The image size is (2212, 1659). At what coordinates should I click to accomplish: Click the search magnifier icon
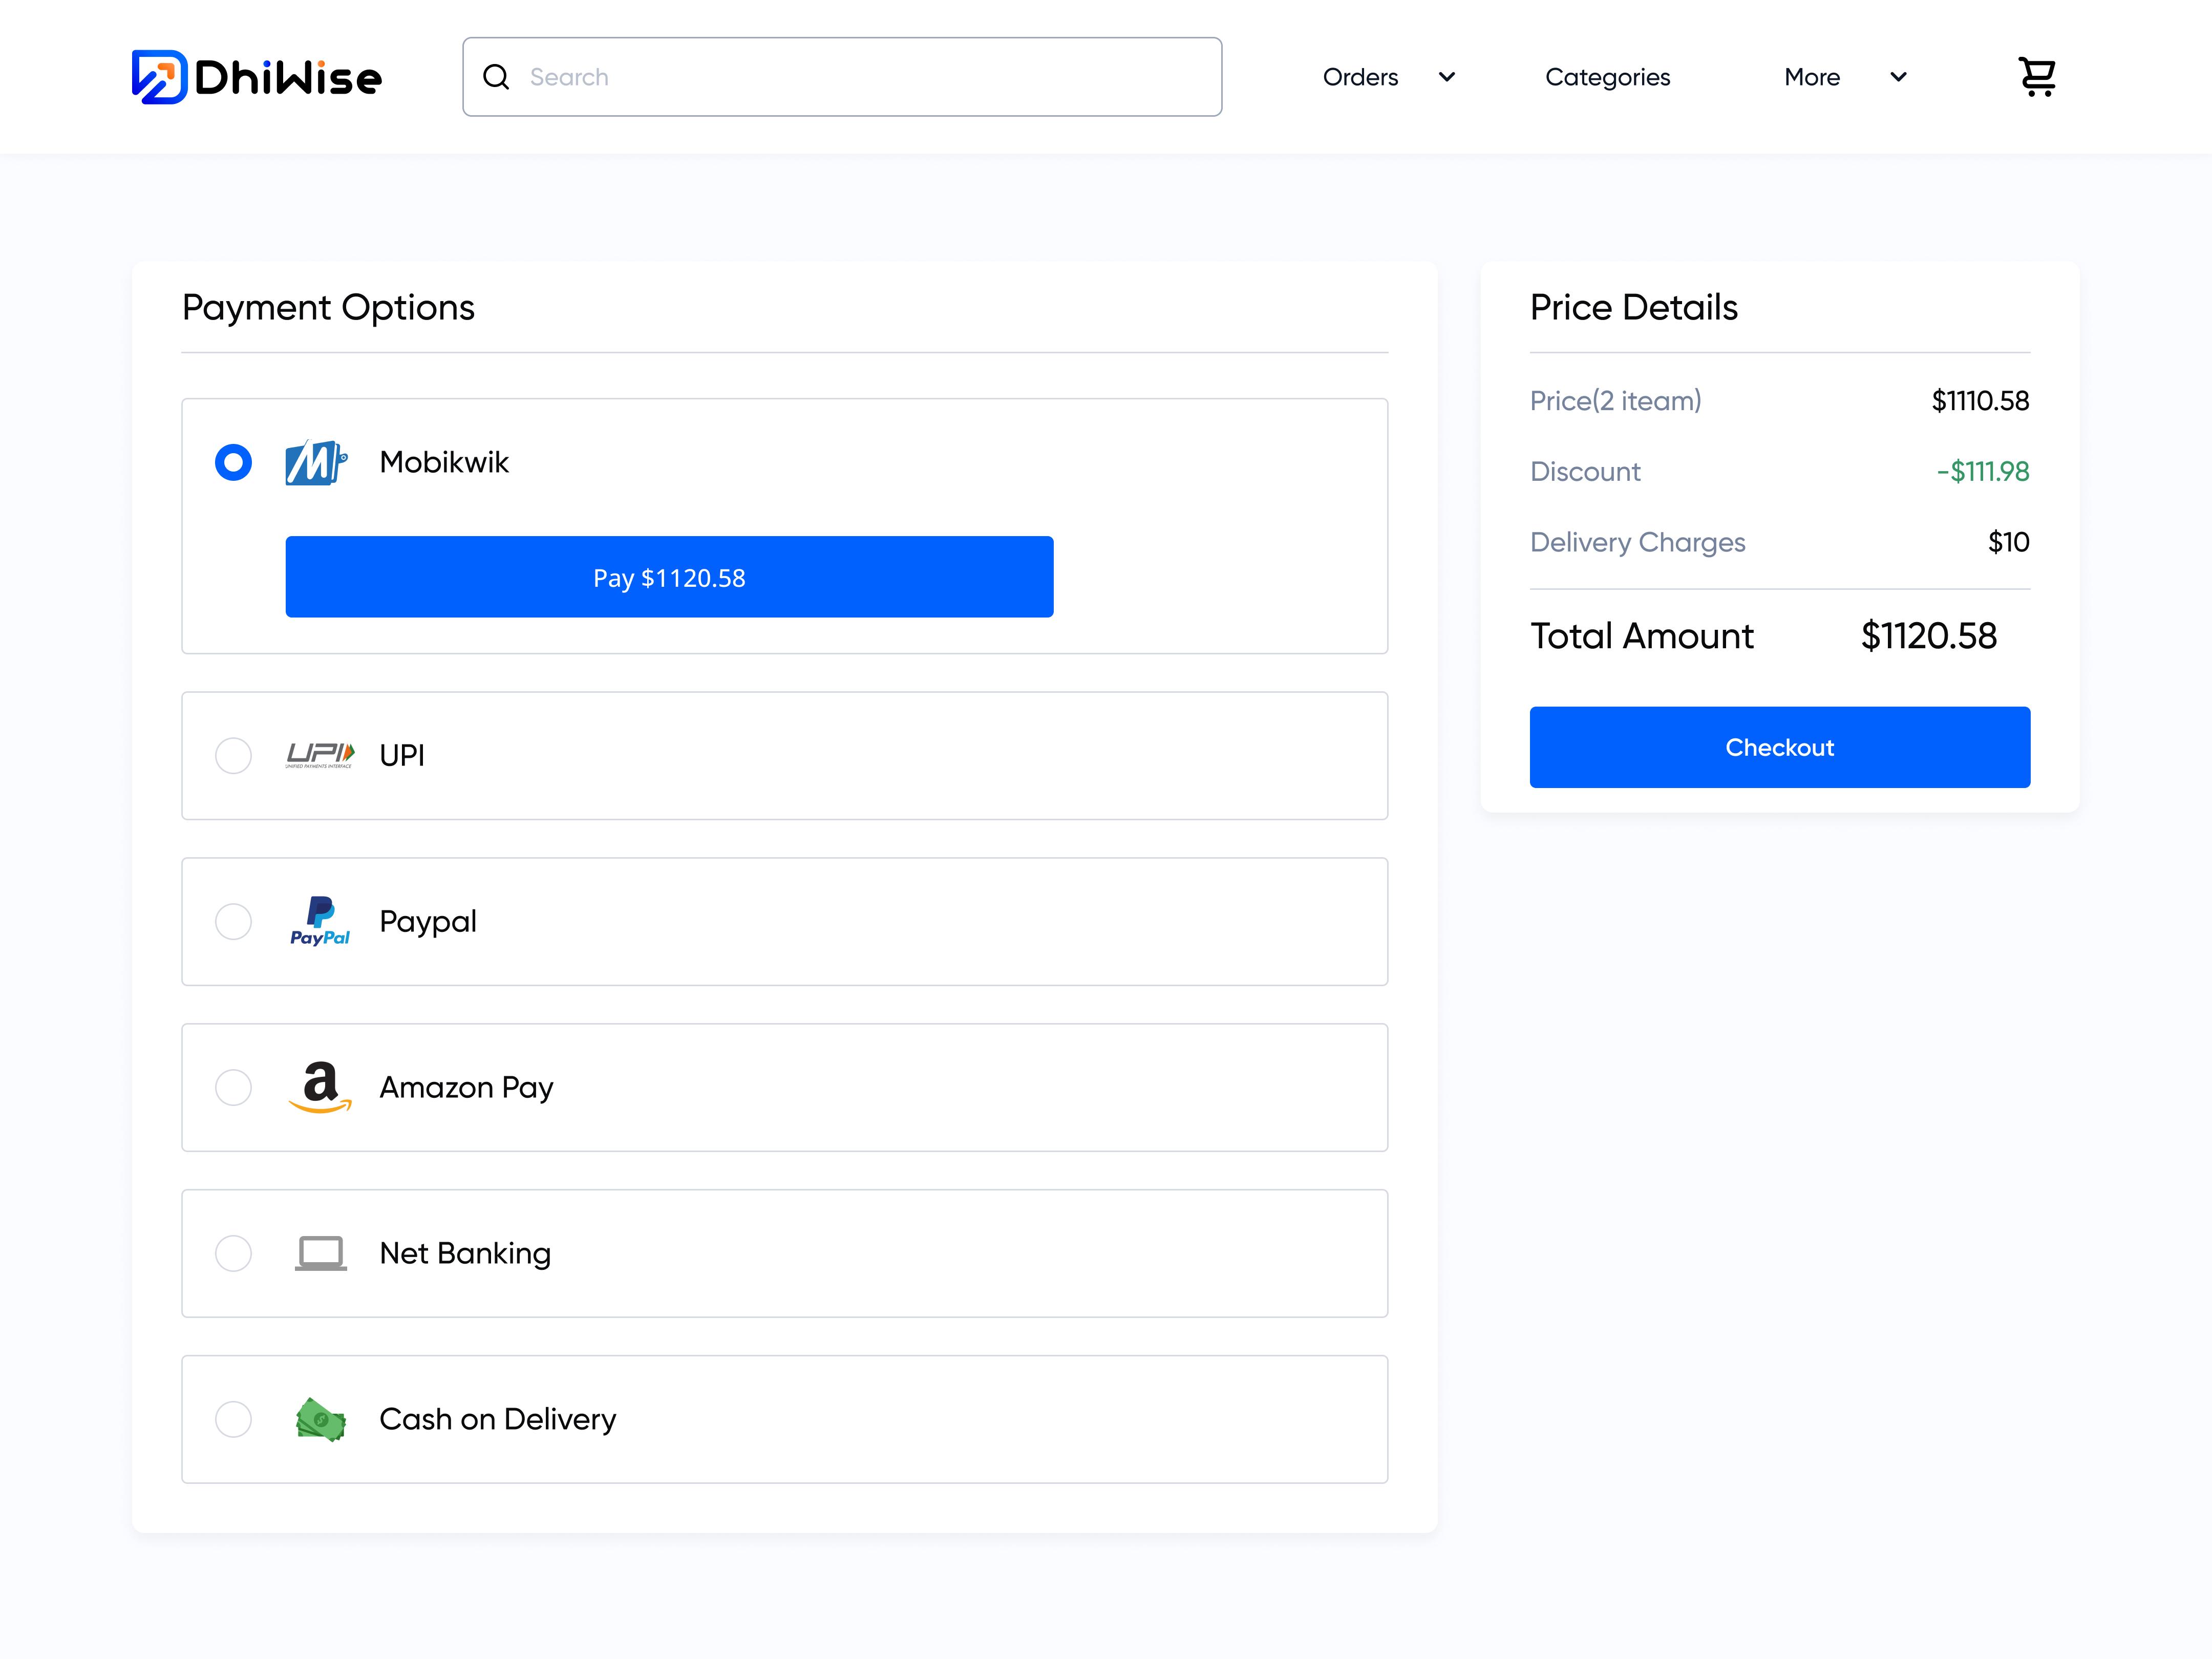click(496, 77)
